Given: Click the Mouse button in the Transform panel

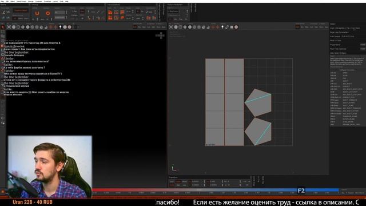Looking at the screenshot, I should (184, 181).
